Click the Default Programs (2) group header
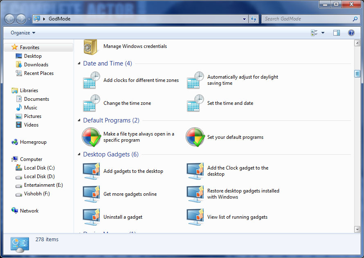 (x=111, y=120)
